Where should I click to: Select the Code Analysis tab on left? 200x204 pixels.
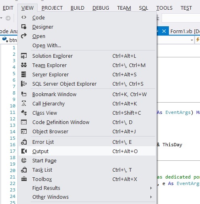tap(8, 31)
